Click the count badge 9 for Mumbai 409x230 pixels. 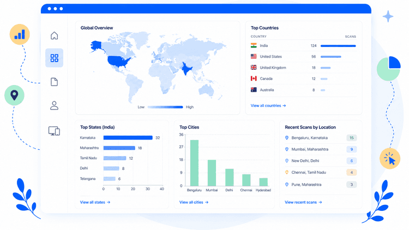[x=352, y=149]
